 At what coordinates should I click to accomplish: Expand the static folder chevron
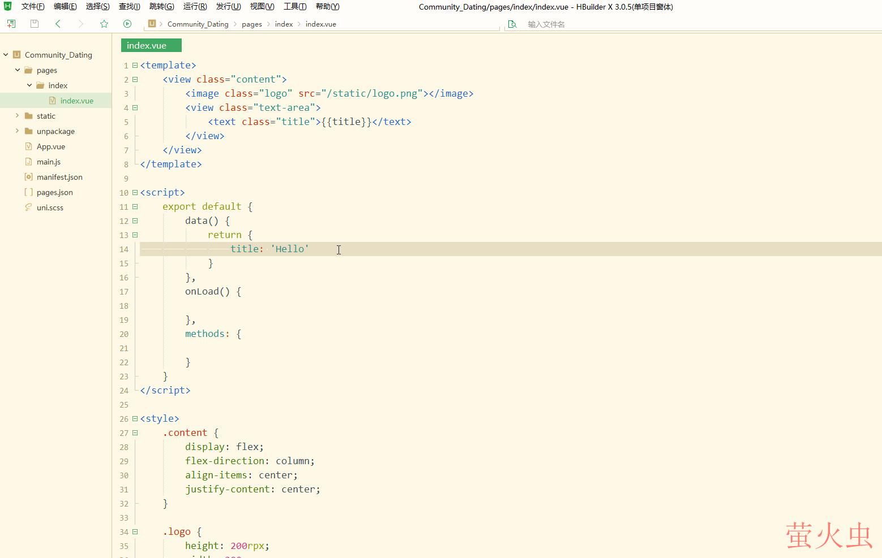pos(18,116)
